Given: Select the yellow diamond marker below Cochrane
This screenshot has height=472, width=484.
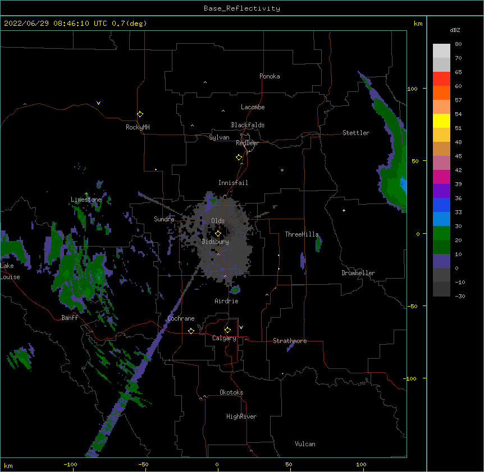Looking at the screenshot, I should tap(191, 331).
